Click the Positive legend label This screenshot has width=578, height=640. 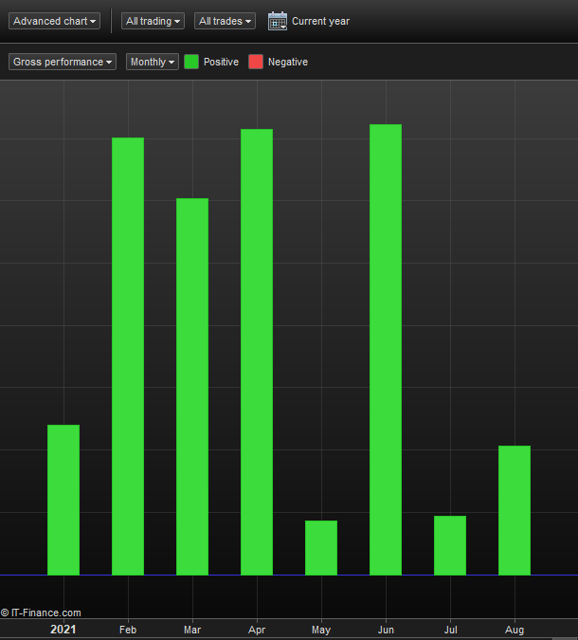221,62
